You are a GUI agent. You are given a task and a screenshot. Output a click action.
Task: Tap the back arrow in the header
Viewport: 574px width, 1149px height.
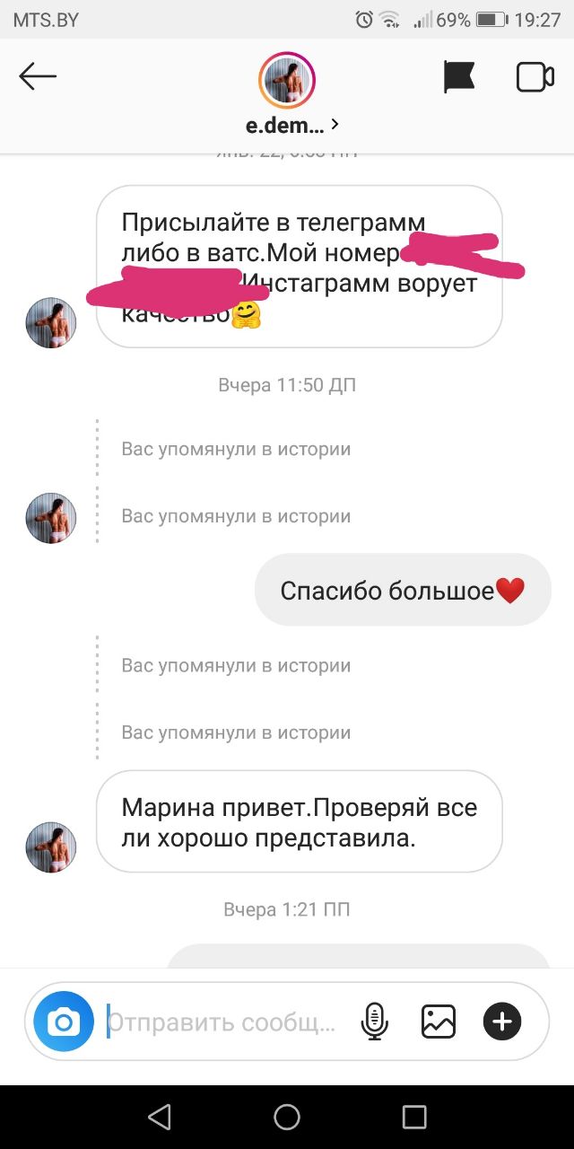point(38,77)
